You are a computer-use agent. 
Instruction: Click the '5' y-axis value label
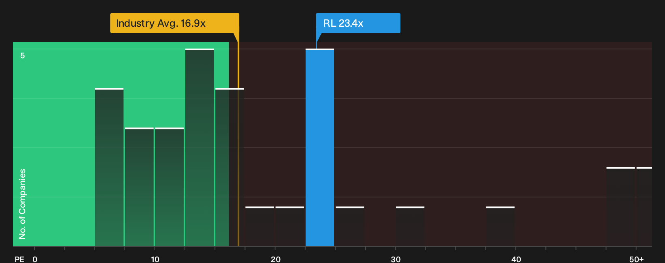click(x=23, y=55)
